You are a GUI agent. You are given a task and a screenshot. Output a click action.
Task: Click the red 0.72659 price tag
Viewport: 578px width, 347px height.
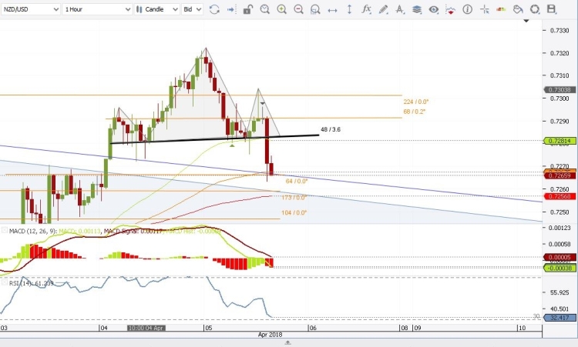coord(560,175)
